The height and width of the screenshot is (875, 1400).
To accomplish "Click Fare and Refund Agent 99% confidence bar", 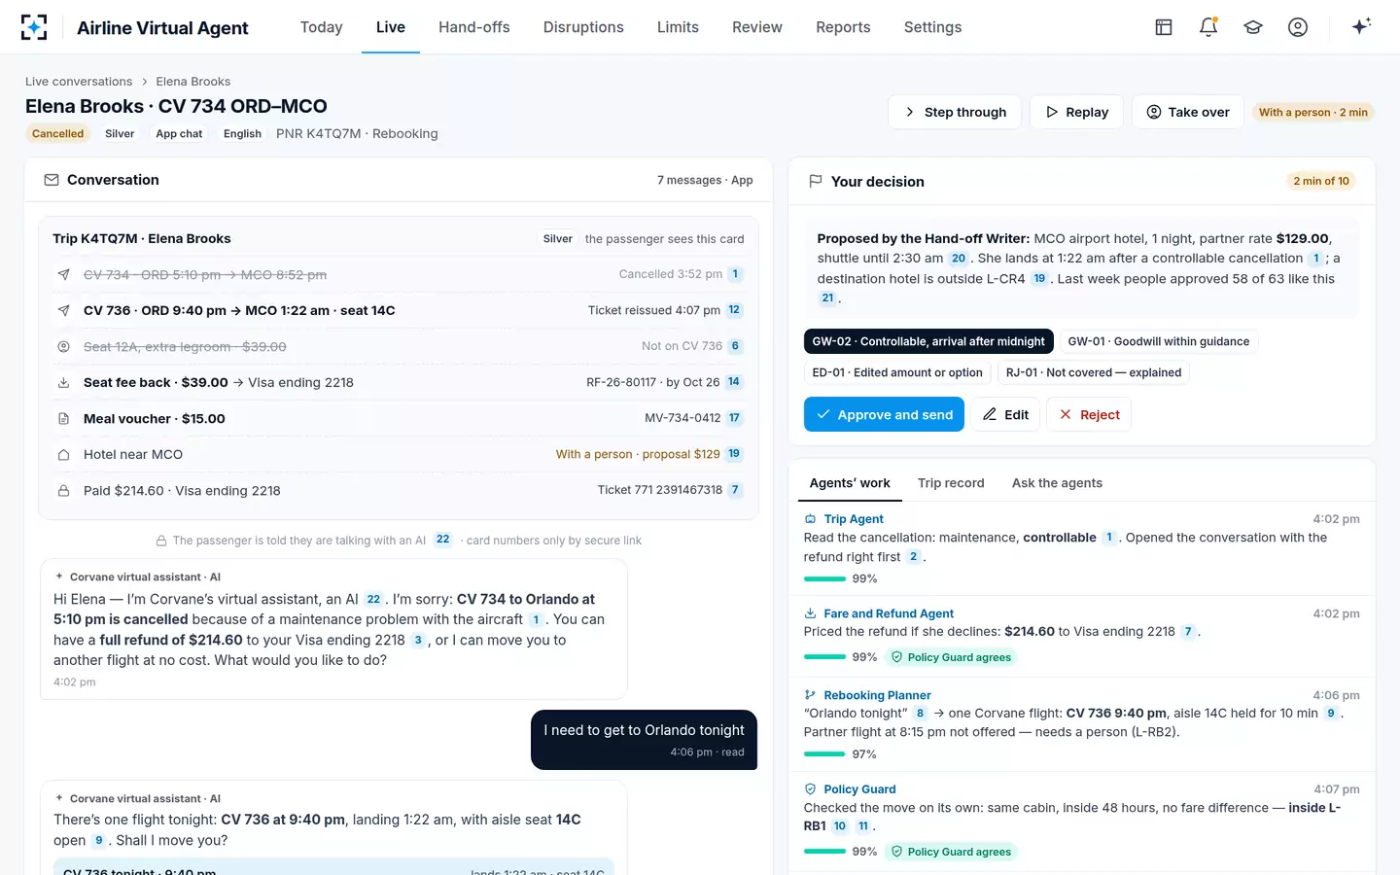I will pos(824,657).
